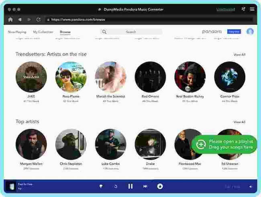Click the Unactivated link in the title bar
This screenshot has height=197, width=261.
click(x=226, y=9)
